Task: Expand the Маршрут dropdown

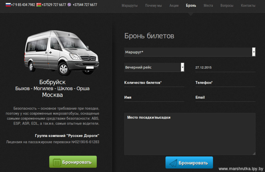Action: [190, 52]
